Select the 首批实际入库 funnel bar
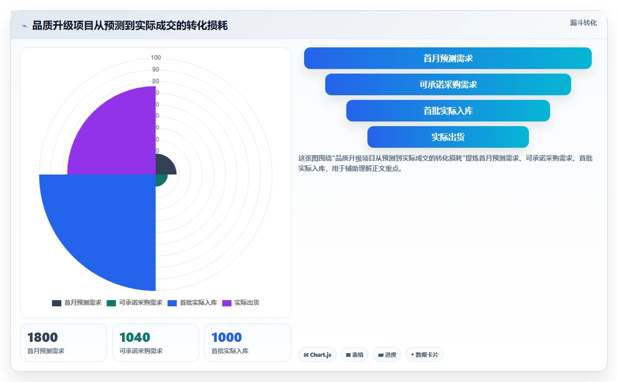Viewport: 618px width, 382px height. coord(448,111)
